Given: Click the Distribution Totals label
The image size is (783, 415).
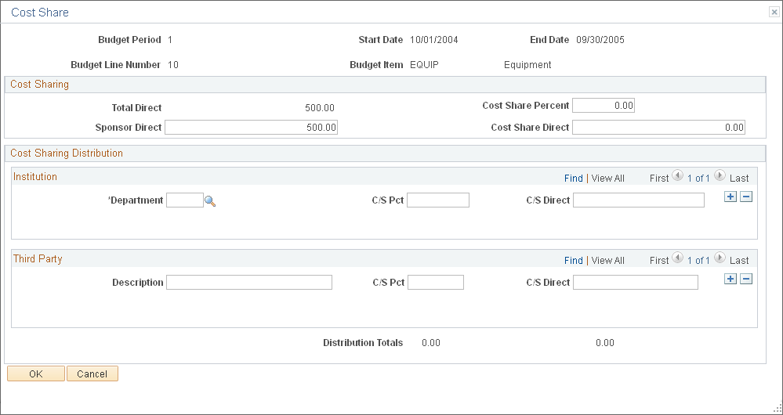Looking at the screenshot, I should (363, 343).
